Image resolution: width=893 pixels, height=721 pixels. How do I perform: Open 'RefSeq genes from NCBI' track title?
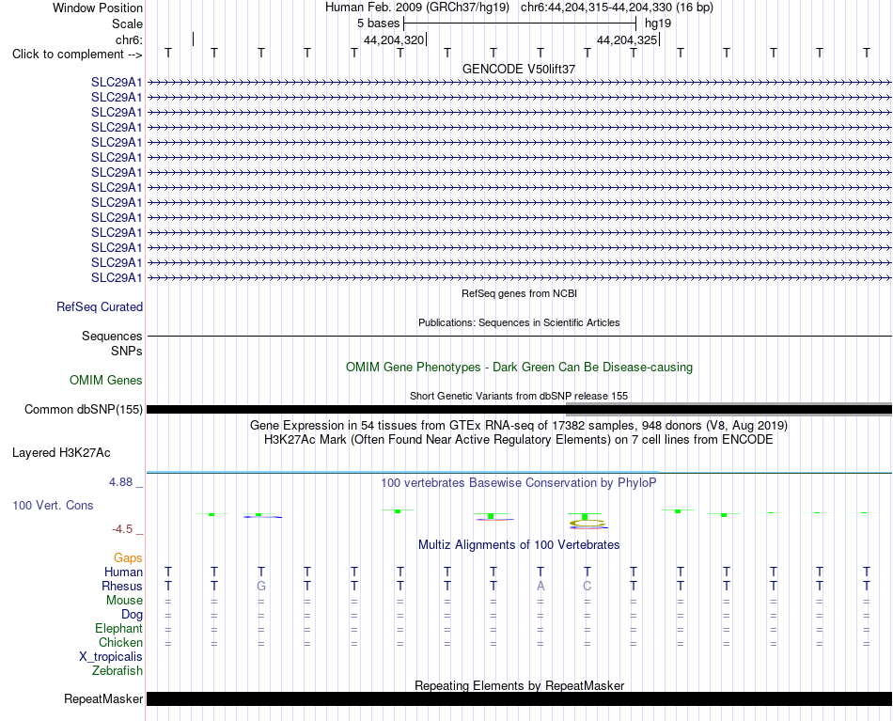tap(519, 294)
